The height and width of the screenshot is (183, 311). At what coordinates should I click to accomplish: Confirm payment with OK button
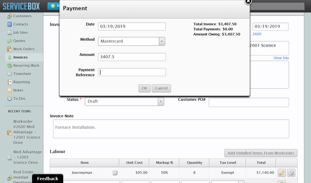[144, 88]
